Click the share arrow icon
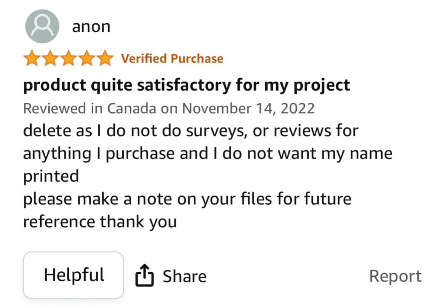445x308 pixels. [x=145, y=275]
